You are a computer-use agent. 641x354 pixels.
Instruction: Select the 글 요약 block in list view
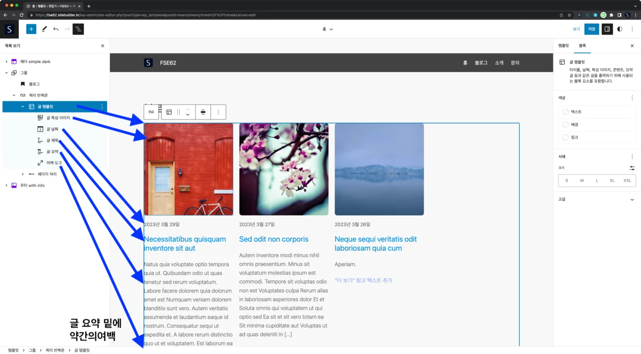click(52, 151)
